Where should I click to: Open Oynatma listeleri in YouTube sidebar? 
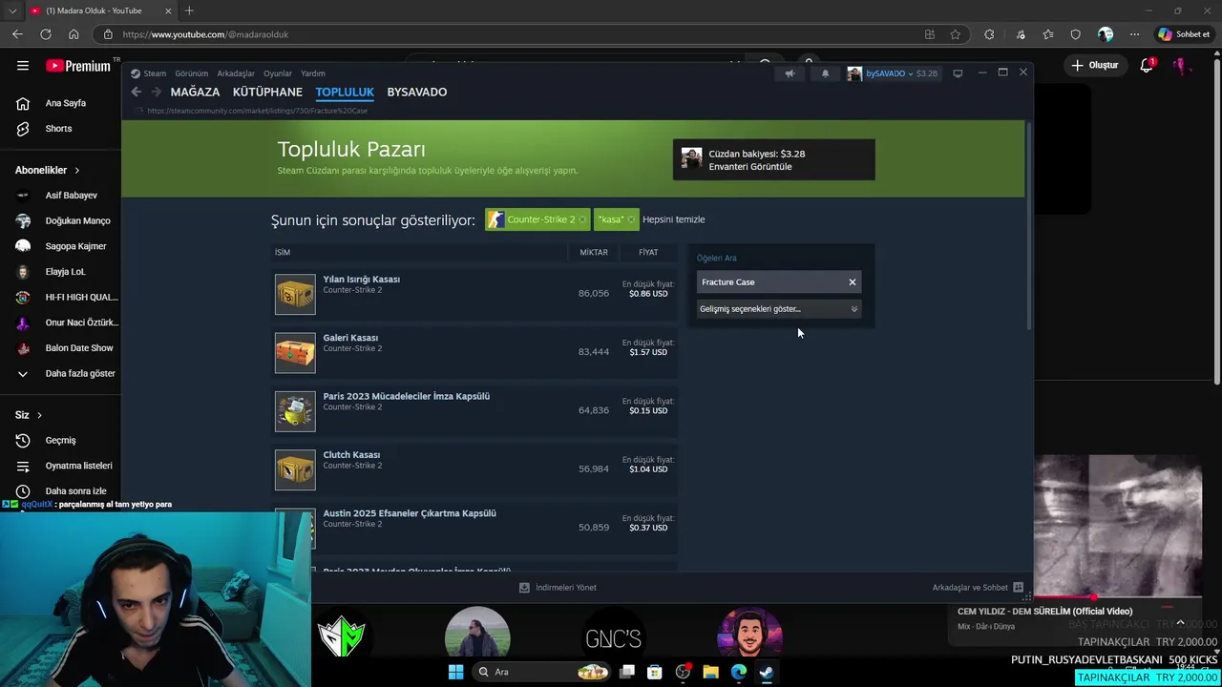pyautogui.click(x=78, y=466)
